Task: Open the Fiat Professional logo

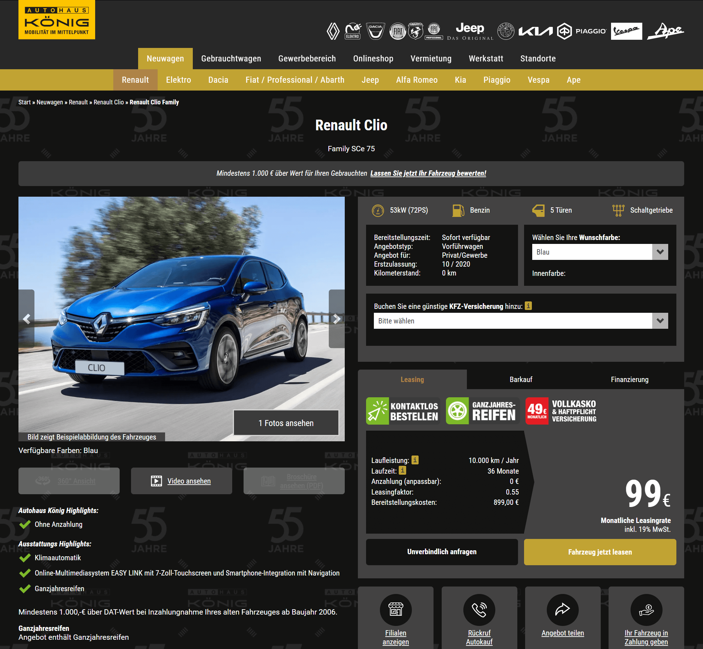Action: click(x=434, y=31)
